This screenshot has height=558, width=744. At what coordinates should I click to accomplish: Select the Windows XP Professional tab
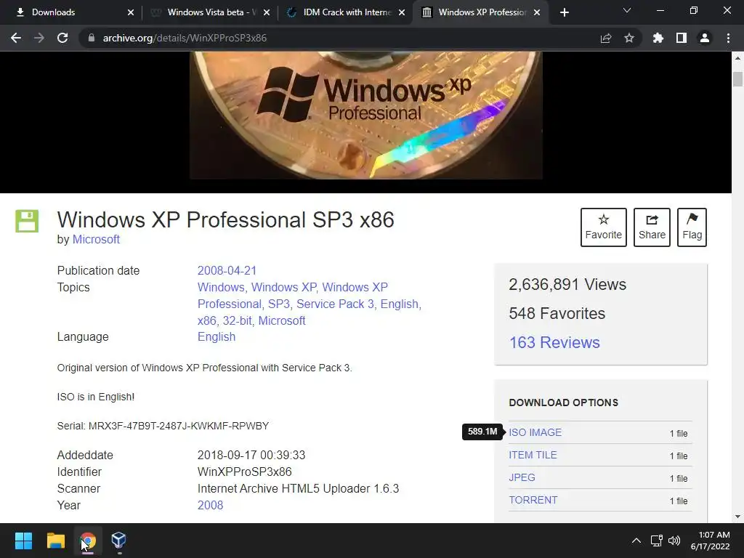point(481,12)
